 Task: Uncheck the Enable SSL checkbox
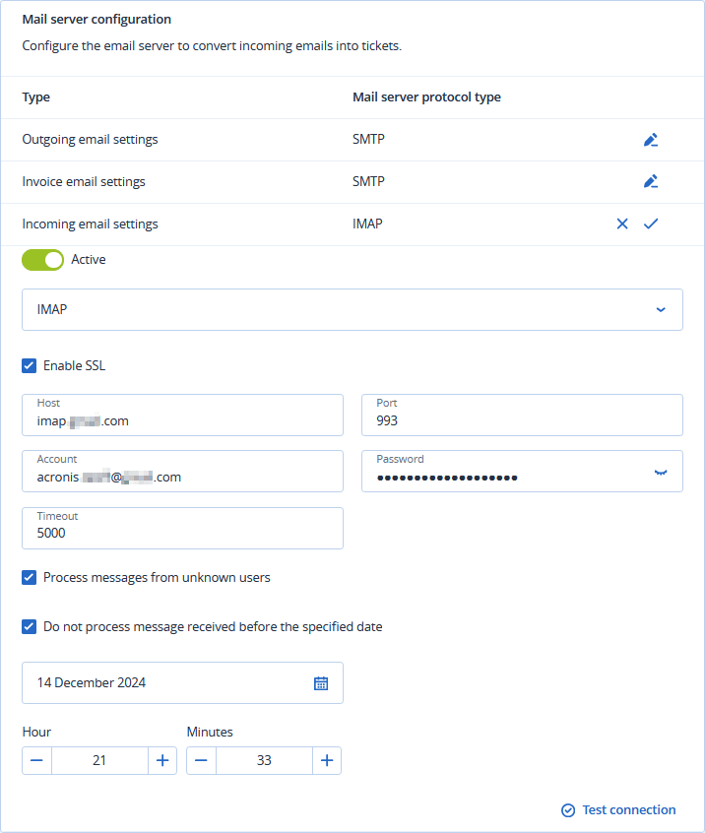30,366
